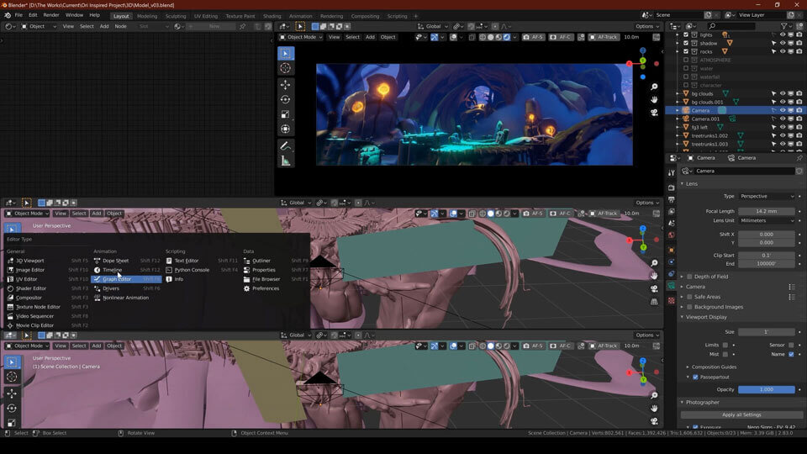The height and width of the screenshot is (454, 807).
Task: Toggle the Passepartout checkbox
Action: [695, 377]
